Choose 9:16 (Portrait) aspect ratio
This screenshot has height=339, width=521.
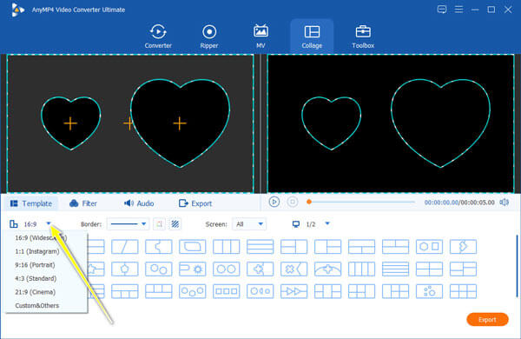(35, 265)
